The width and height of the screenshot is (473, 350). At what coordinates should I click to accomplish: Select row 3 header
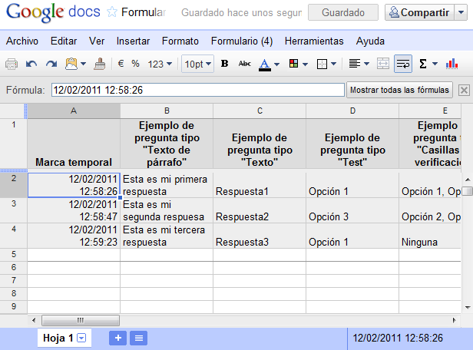tap(14, 210)
